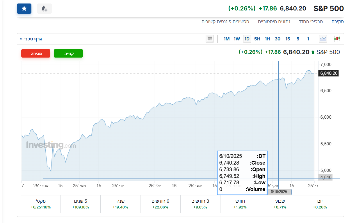Go to the מרכיבי המדד components tab

point(311,22)
